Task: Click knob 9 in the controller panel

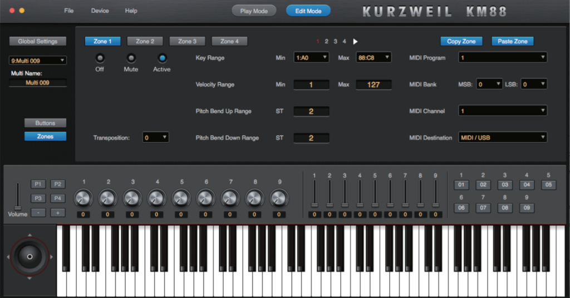Action: (x=279, y=198)
